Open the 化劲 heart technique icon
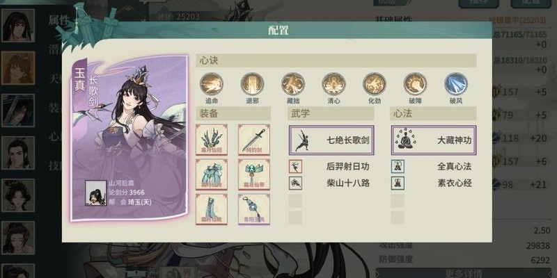 click(375, 83)
